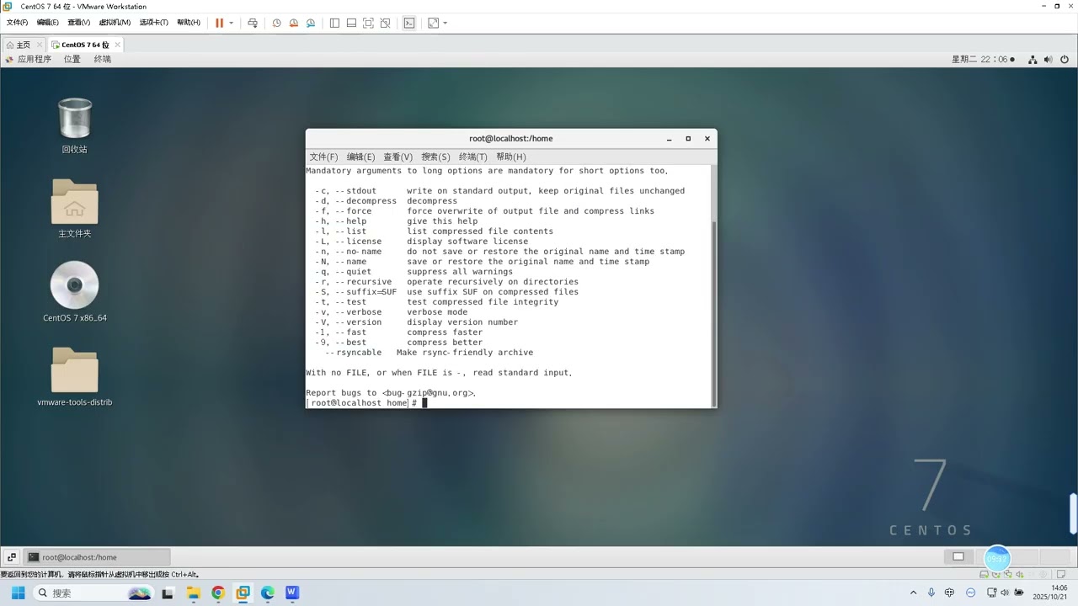Click the '-r, --recursive' option line
This screenshot has width=1078, height=606.
[446, 282]
